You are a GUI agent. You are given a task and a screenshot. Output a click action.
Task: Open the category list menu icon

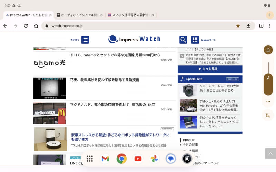(x=85, y=40)
